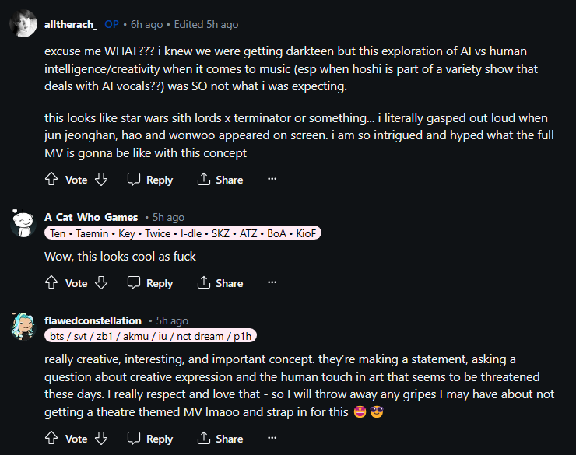The image size is (576, 455).
Task: Share alltherach_'s comment
Action: pos(220,180)
